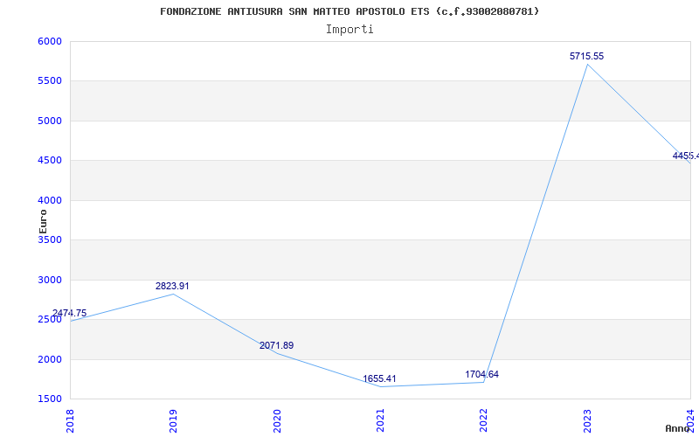The width and height of the screenshot is (699, 437).
Task: Click the 4000 y-axis tick label
Action: [x=50, y=201]
